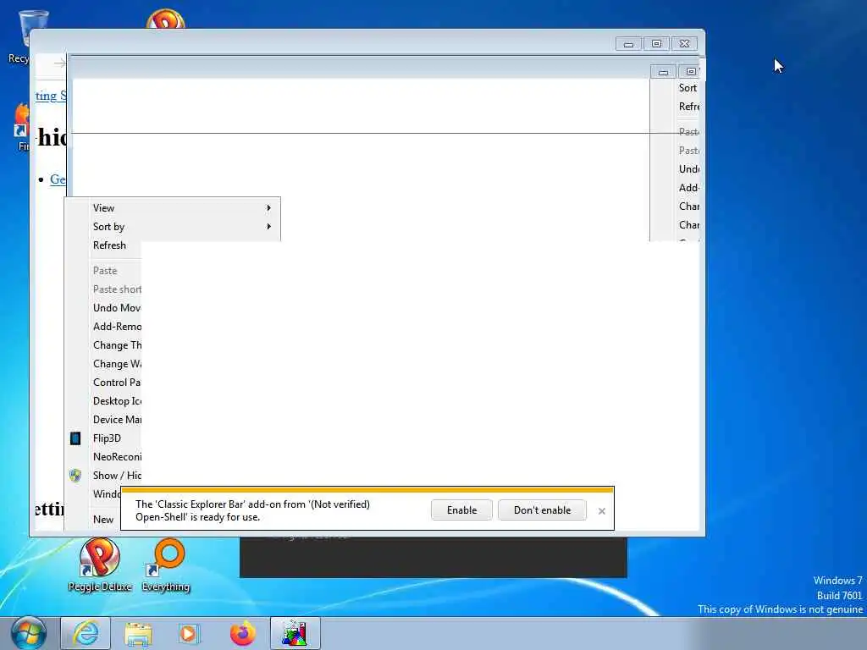Viewport: 867px width, 650px height.
Task: Select NeoReconi... entry in context menu
Action: 117,457
